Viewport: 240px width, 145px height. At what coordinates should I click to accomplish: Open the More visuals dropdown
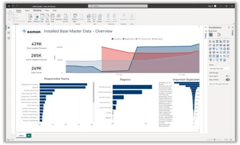(100, 18)
